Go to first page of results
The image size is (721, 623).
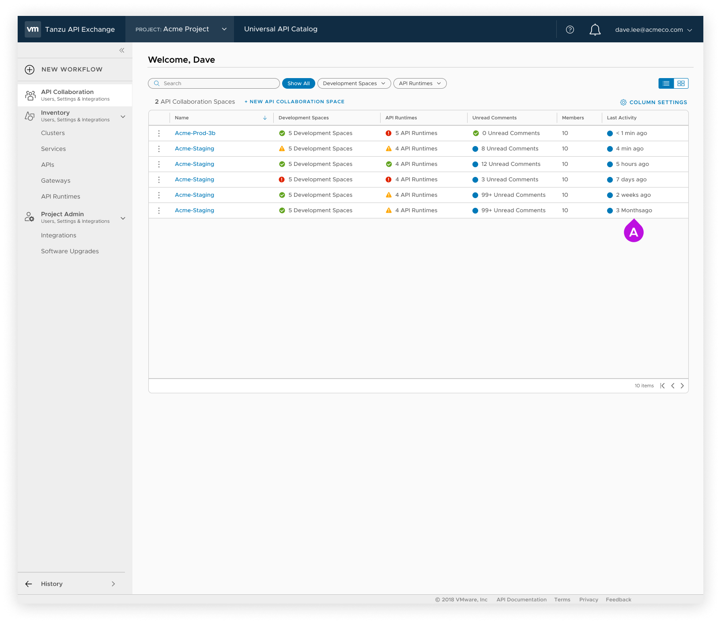coord(662,386)
